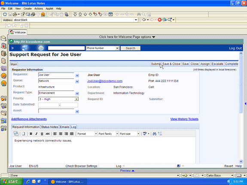The image size is (247, 185).
Task: Expand Welcome Page options banner
Action: click(127, 37)
